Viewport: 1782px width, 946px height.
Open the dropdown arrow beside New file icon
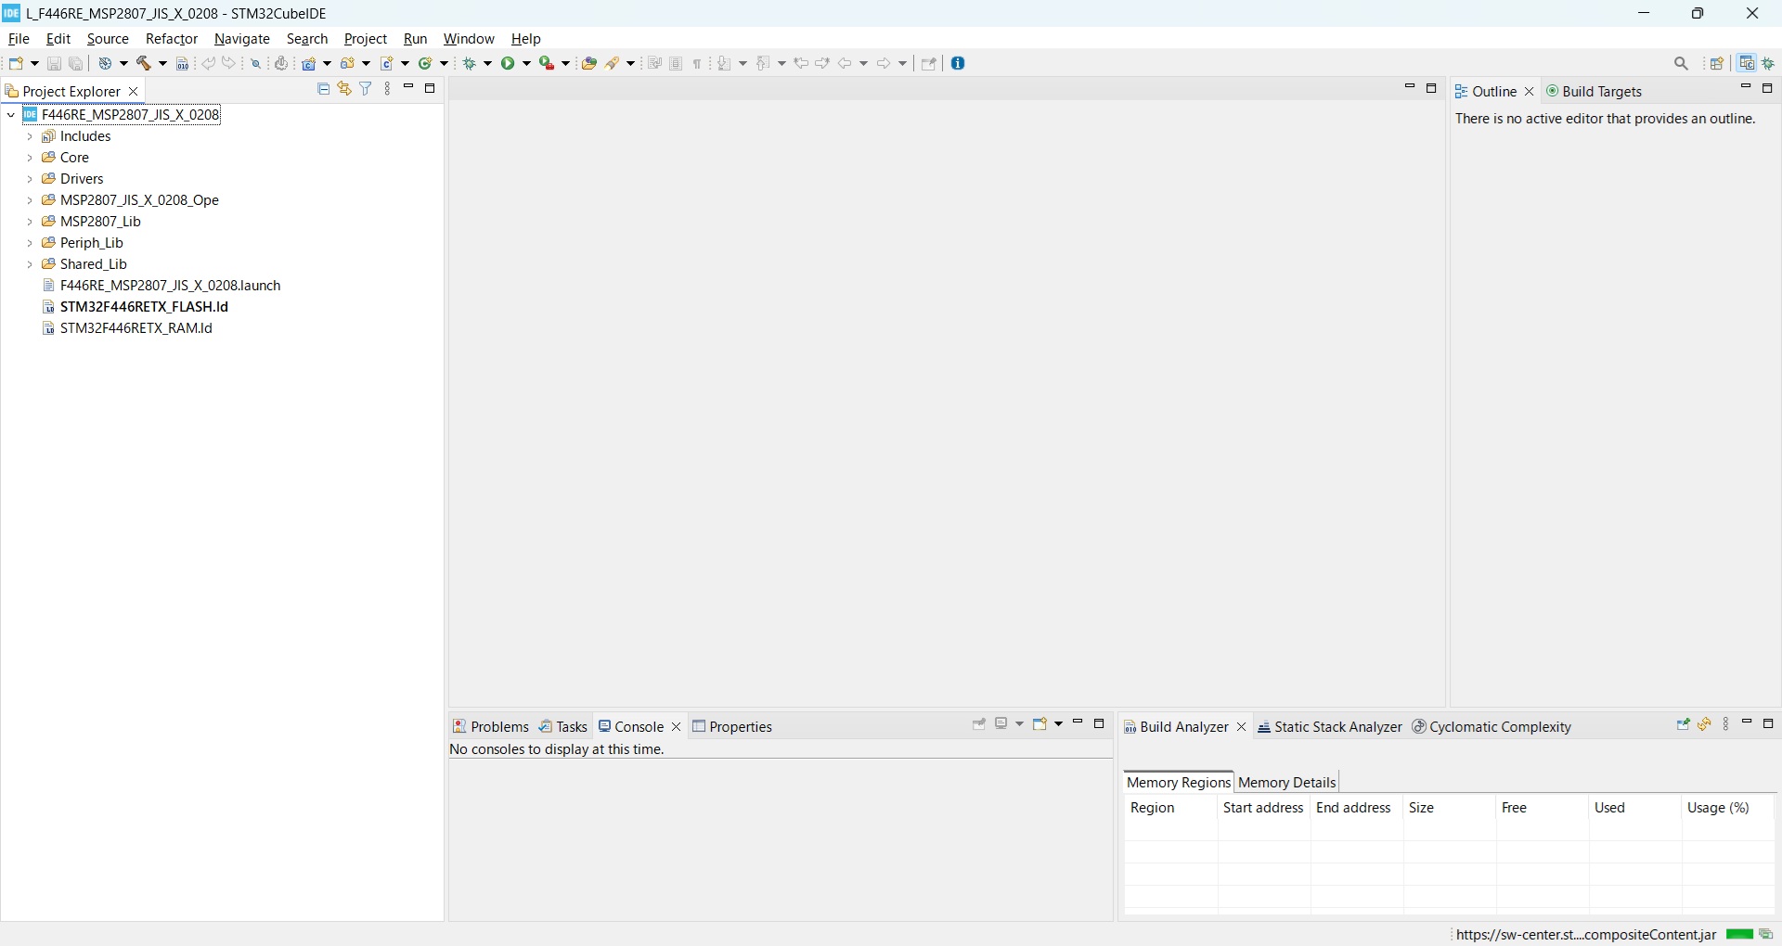tap(35, 64)
